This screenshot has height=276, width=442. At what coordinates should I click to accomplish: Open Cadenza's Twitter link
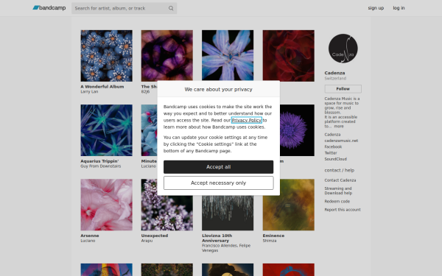331,153
